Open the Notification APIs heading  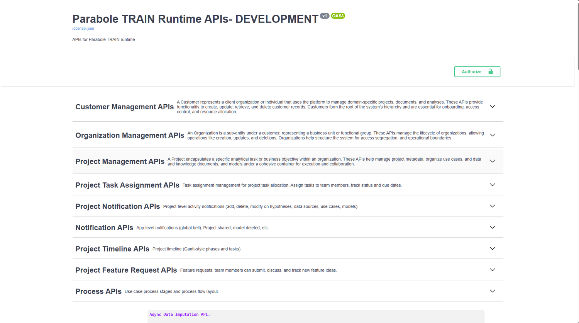(x=104, y=228)
